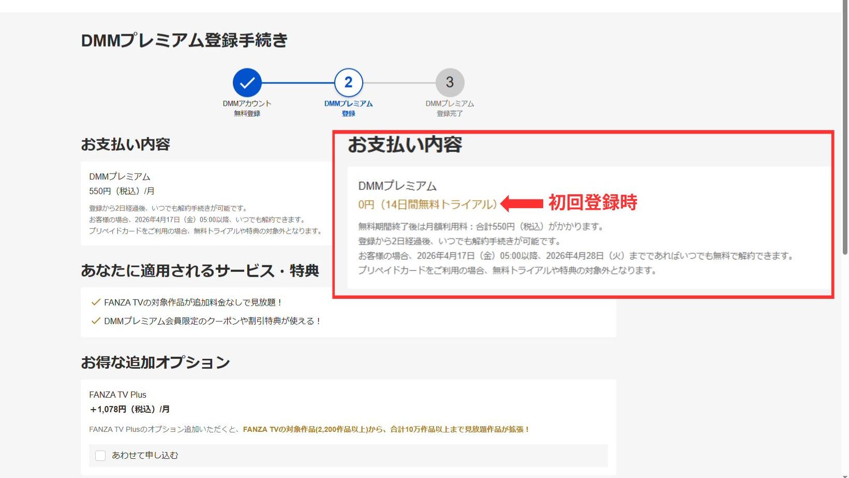Enable the あわせて申し込む checkbox
The image size is (849, 478).
pyautogui.click(x=100, y=455)
